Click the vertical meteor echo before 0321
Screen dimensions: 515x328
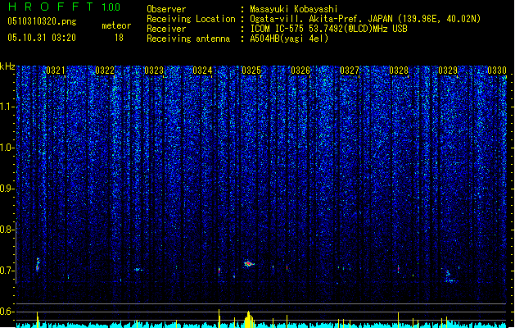(38, 265)
